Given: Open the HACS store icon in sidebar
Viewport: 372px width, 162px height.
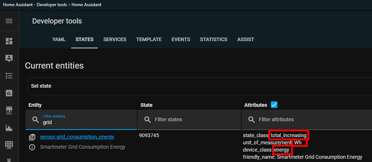Looking at the screenshot, I should (x=9, y=110).
